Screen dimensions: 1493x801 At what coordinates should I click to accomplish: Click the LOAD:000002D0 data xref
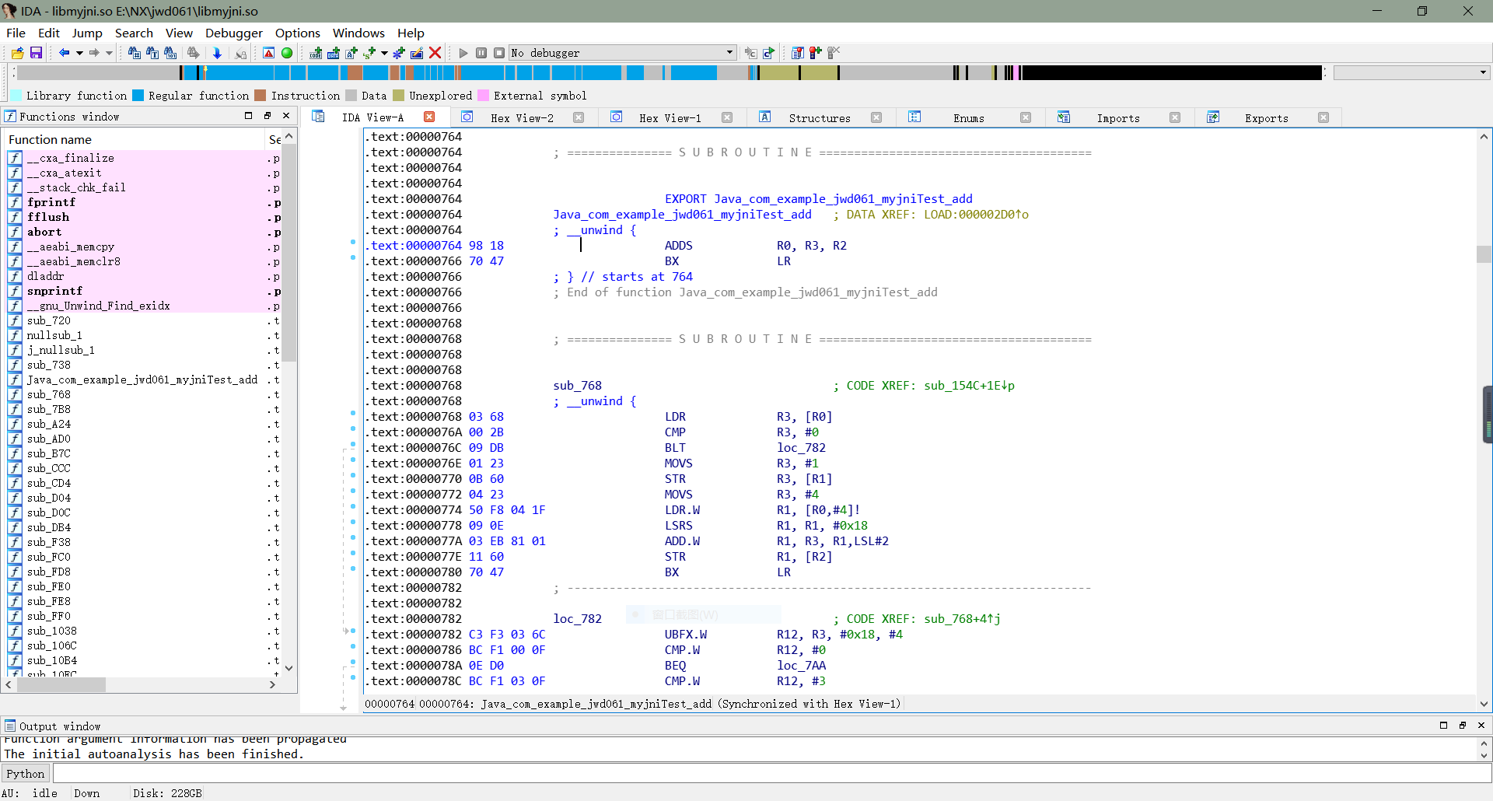pos(976,215)
